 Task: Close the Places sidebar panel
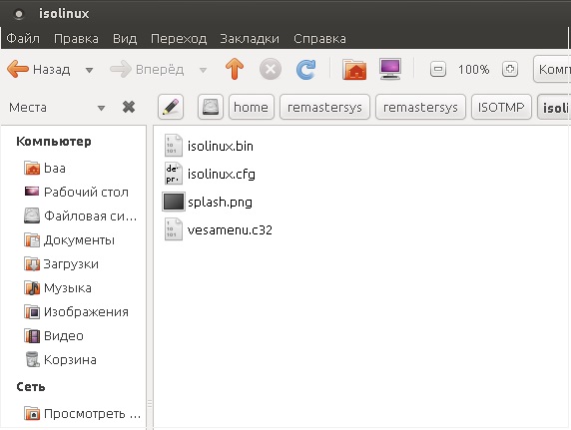(129, 107)
